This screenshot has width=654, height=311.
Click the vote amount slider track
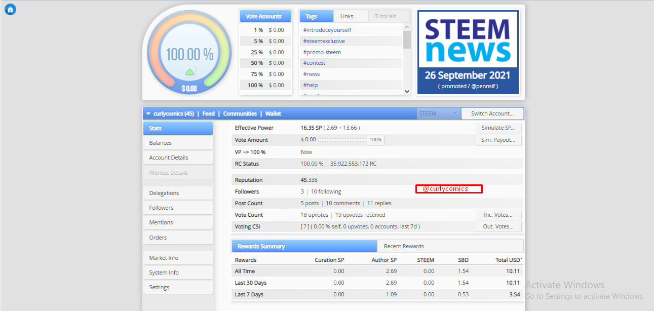click(343, 140)
